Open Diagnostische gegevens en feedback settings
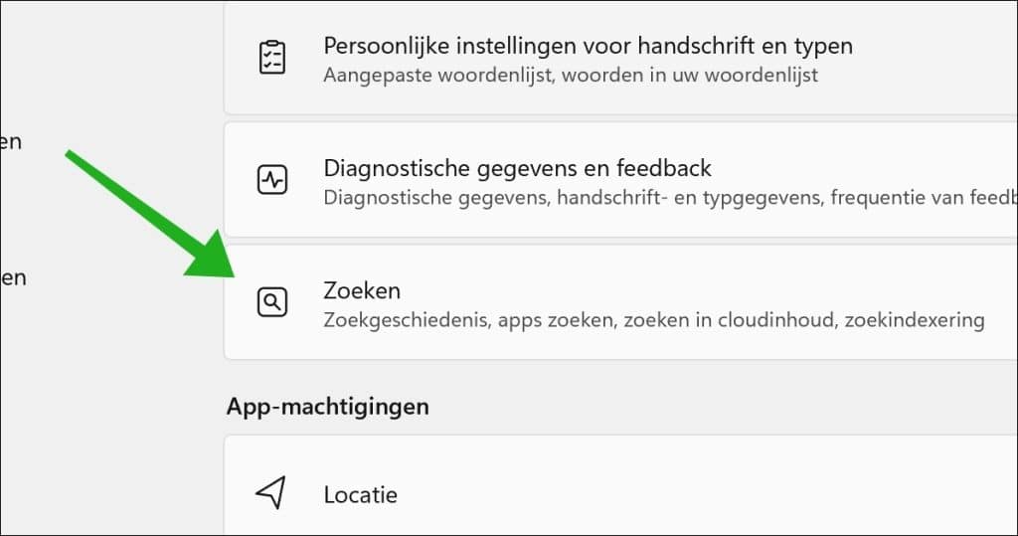Image resolution: width=1018 pixels, height=536 pixels. coord(517,168)
